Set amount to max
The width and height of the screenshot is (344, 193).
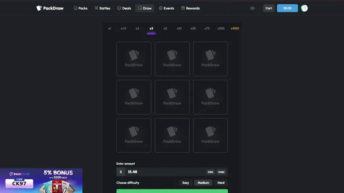[x=221, y=172]
